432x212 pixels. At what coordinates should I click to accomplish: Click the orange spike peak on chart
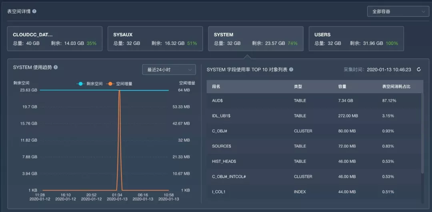pos(119,91)
